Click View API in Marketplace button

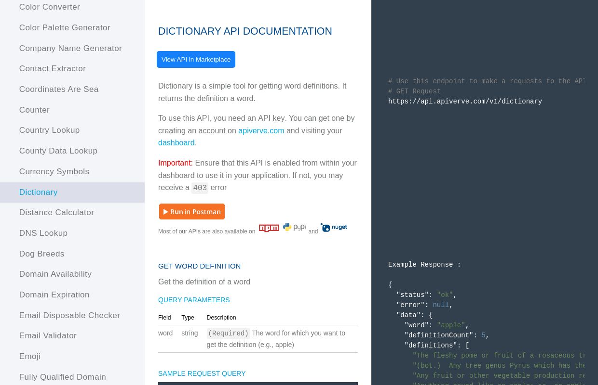click(196, 60)
